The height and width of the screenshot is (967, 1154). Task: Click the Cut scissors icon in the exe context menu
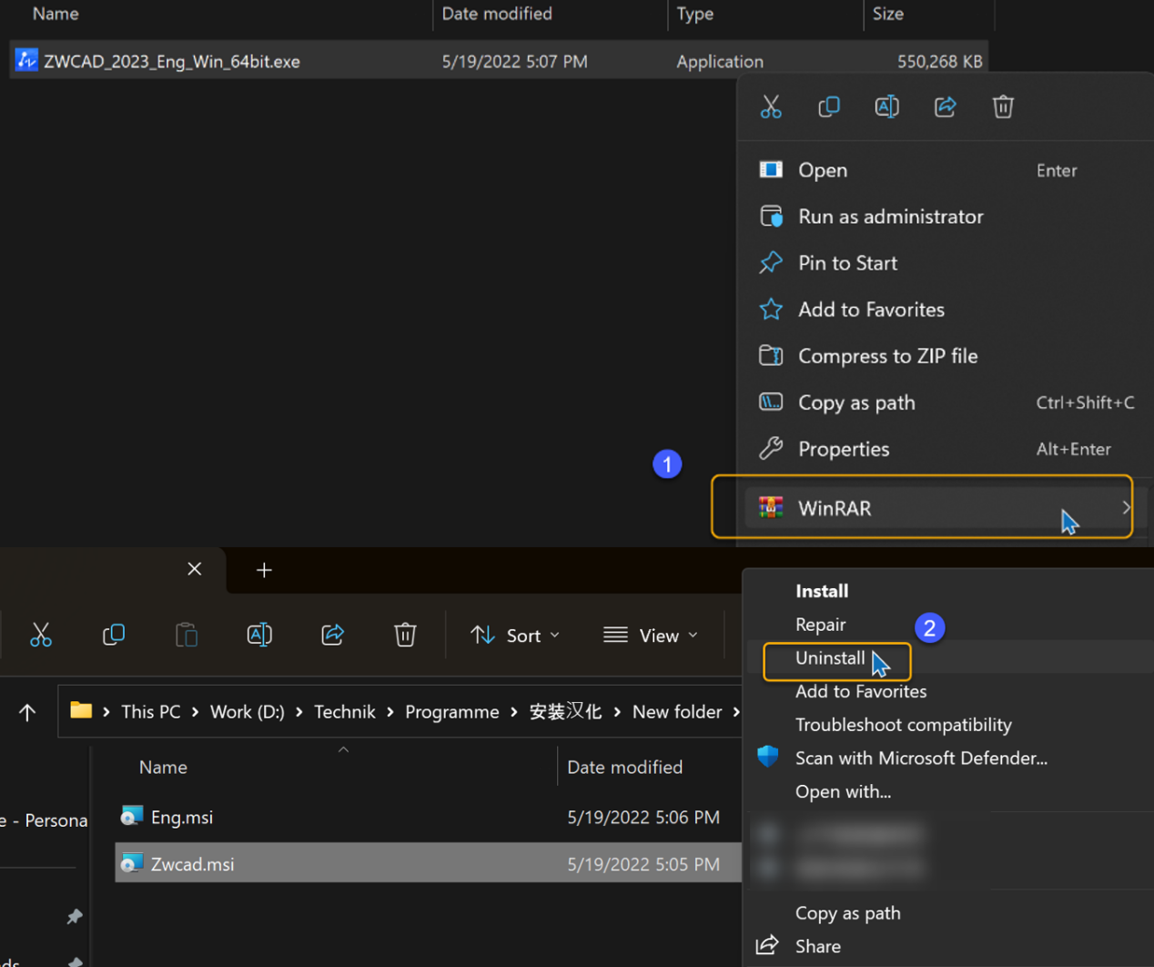pos(771,107)
